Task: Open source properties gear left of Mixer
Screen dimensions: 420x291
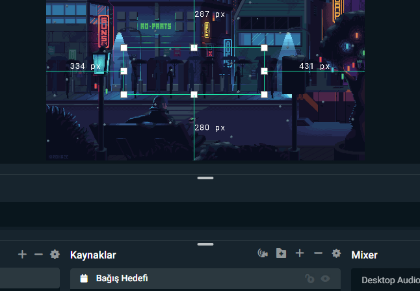Action: click(336, 253)
